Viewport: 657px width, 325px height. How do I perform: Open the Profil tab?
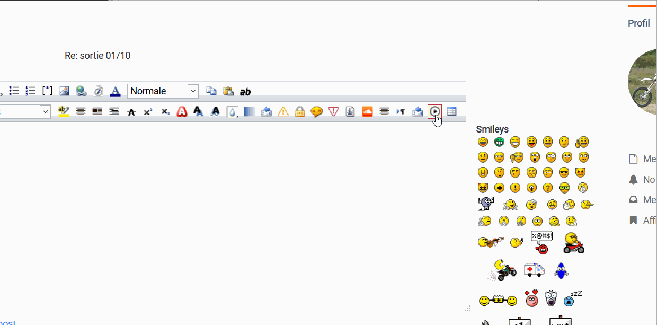tap(639, 23)
